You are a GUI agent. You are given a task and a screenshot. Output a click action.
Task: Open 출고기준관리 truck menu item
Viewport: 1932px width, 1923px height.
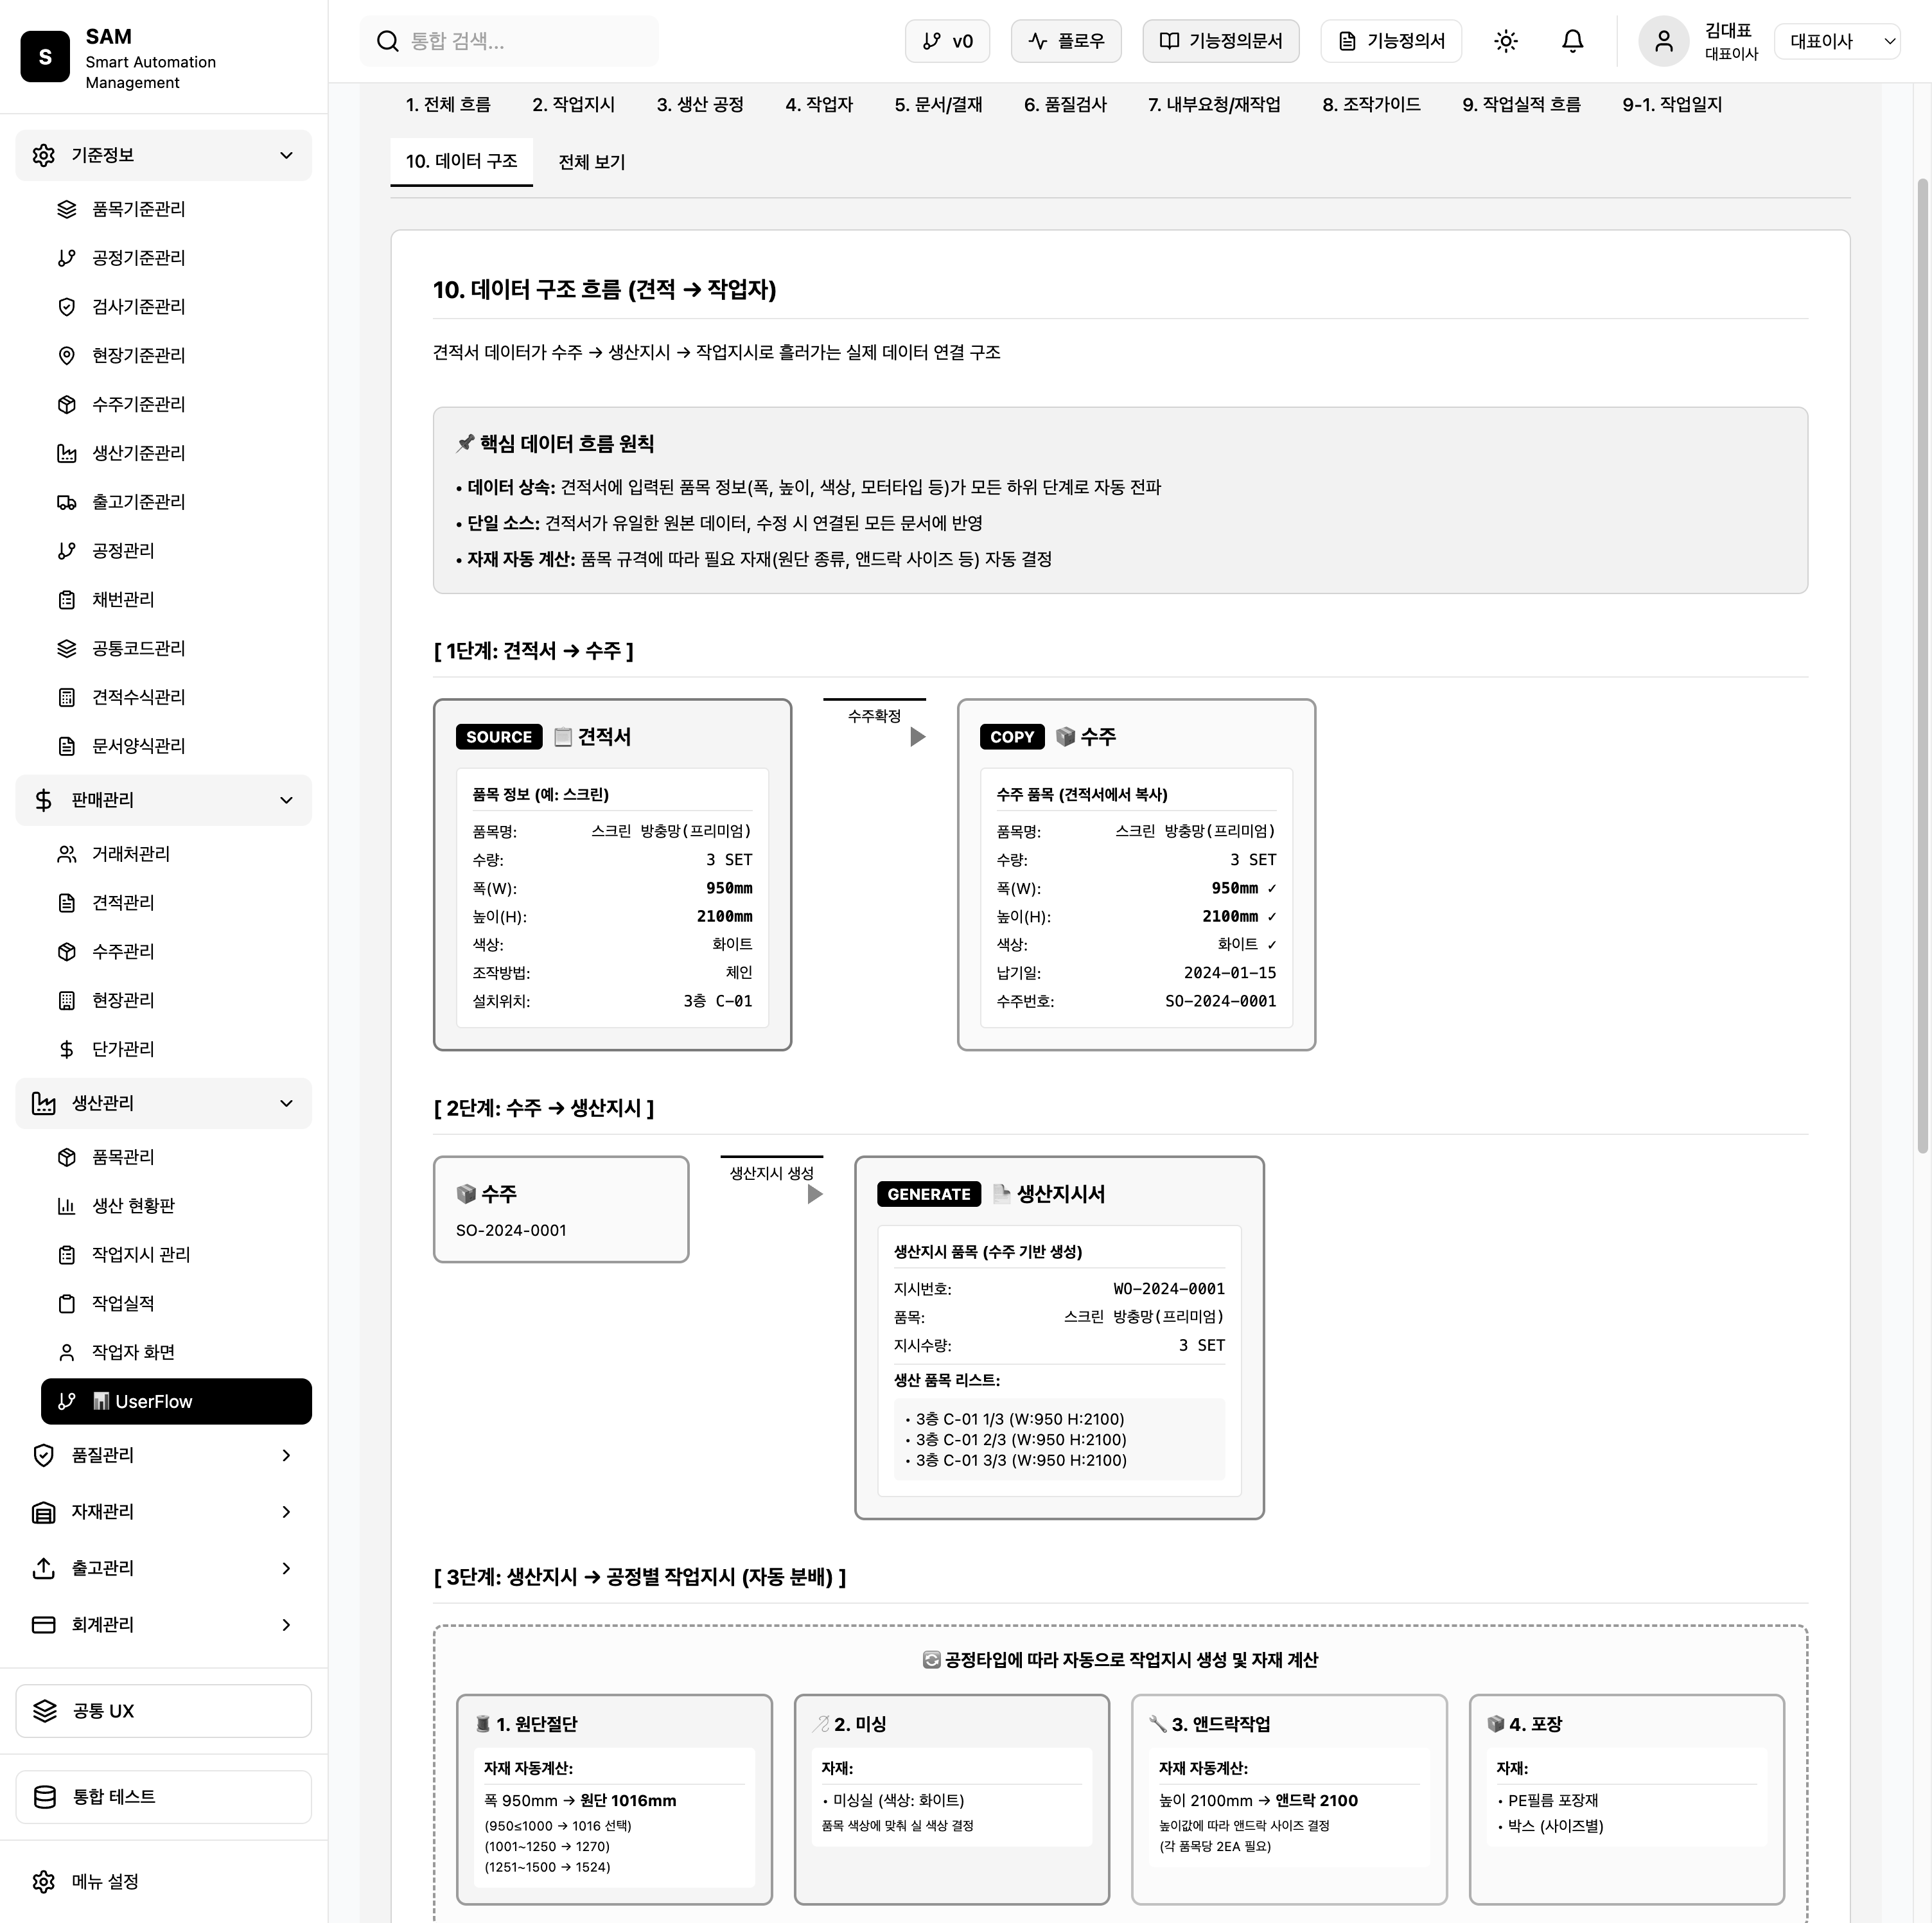tap(138, 502)
